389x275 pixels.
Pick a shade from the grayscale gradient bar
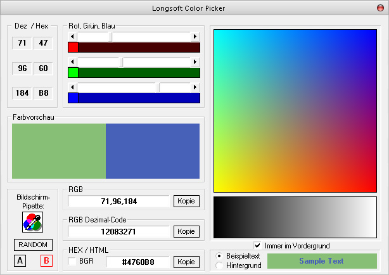click(x=295, y=217)
